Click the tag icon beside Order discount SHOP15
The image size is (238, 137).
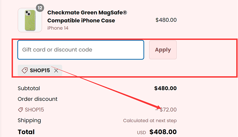coord(21,110)
